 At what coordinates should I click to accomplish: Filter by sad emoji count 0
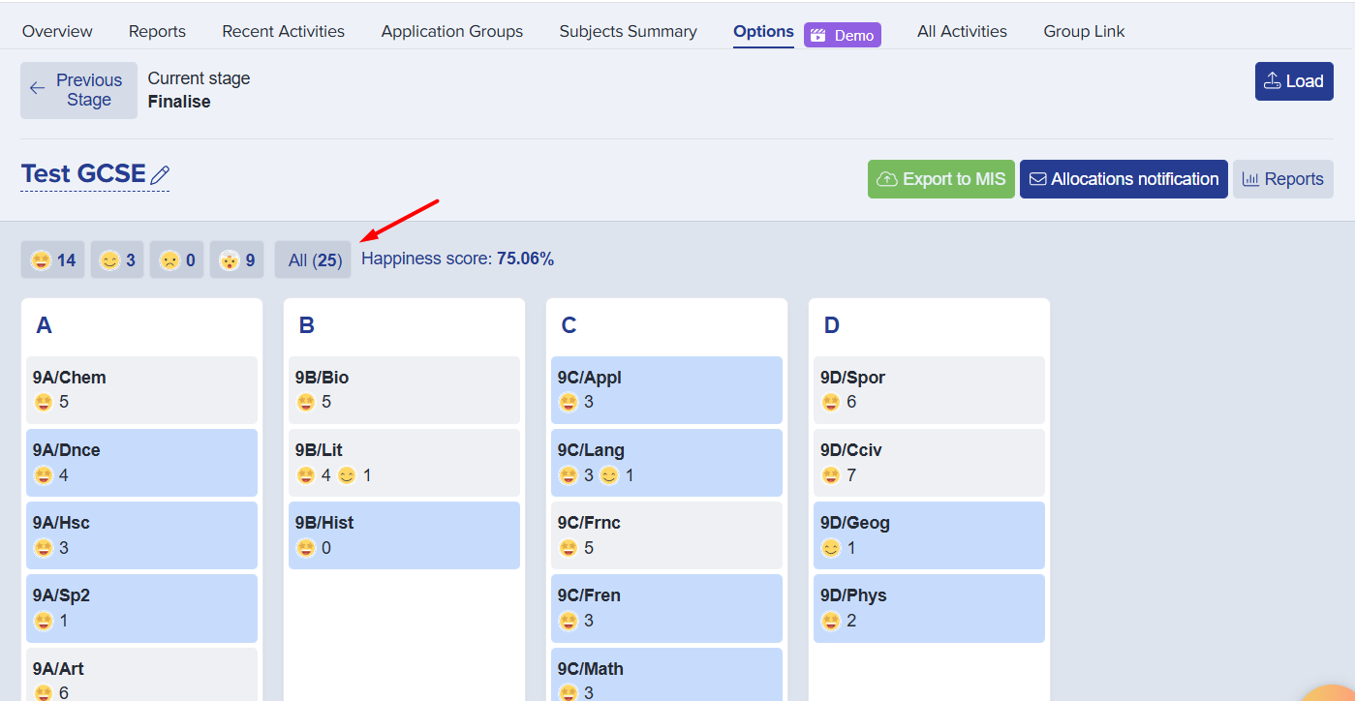click(176, 259)
